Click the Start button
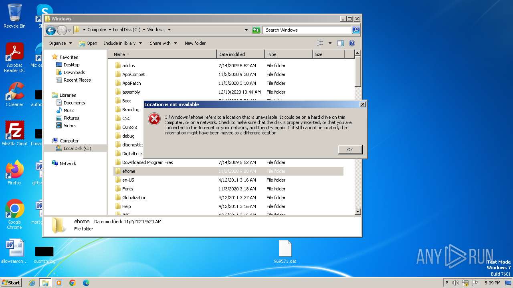Image resolution: width=513 pixels, height=288 pixels. (x=11, y=282)
